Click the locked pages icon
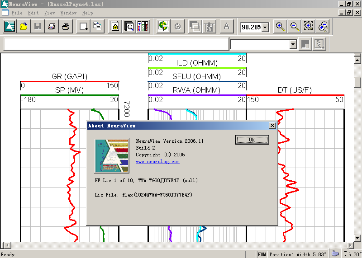Viewport: 362px width, 258px height. (115, 26)
